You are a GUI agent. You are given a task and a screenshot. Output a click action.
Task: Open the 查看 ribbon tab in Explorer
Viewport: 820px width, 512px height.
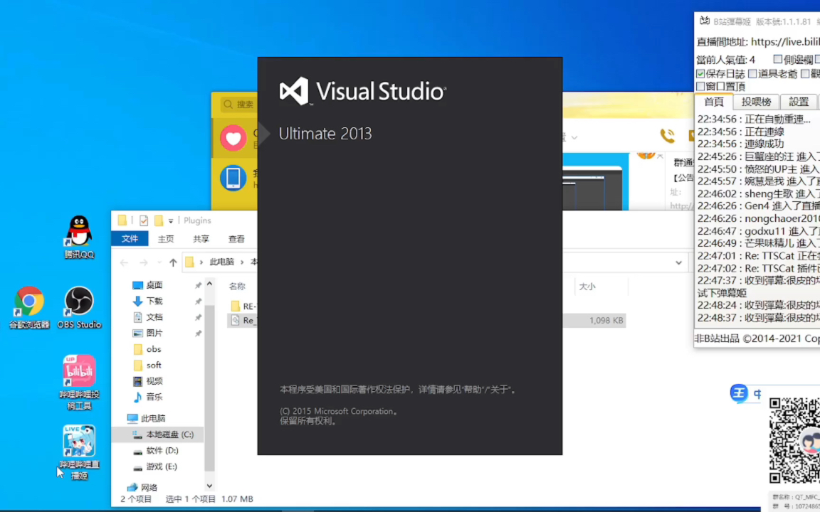point(236,239)
